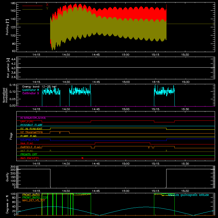Select the GAP_FLAG label
This screenshot has height=218, width=218.
tap(27, 122)
